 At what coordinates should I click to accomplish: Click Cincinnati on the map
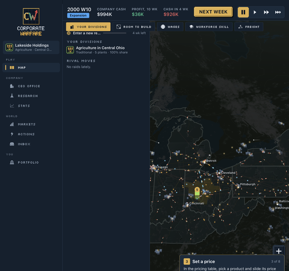point(197,203)
